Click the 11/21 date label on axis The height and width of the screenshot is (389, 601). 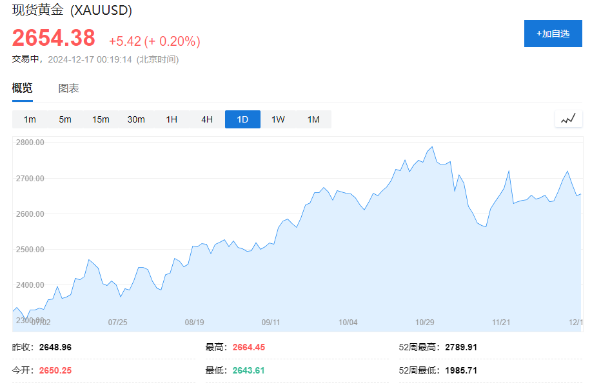501,322
